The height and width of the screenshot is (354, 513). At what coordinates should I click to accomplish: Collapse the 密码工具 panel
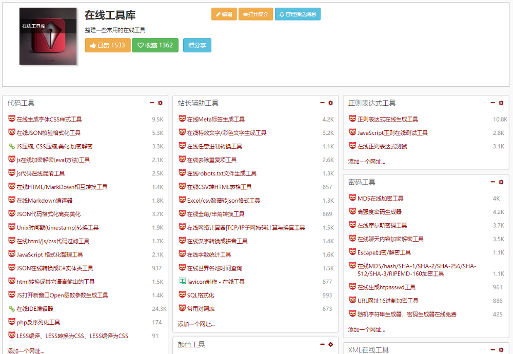click(493, 182)
